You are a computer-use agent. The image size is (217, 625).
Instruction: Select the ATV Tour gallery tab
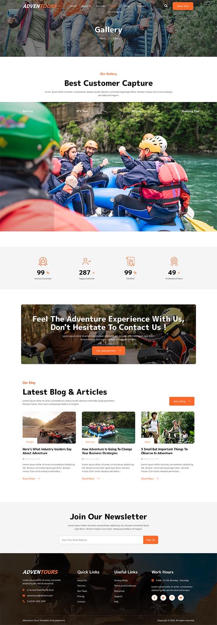[x=82, y=111]
